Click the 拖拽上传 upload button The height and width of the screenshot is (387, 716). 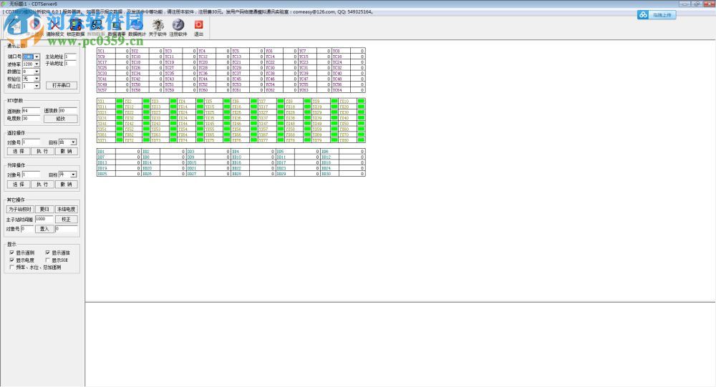(657, 15)
